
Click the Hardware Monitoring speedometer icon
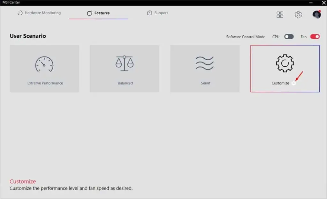coord(19,13)
